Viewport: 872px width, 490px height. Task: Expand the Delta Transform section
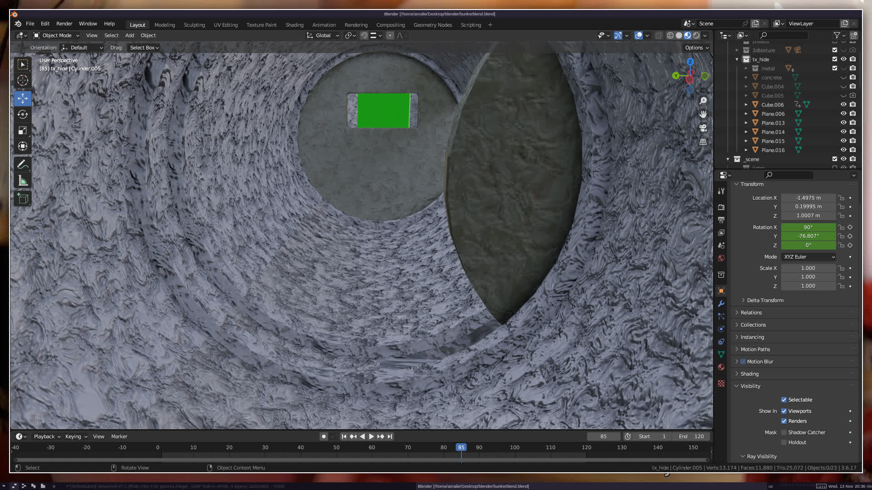[765, 300]
